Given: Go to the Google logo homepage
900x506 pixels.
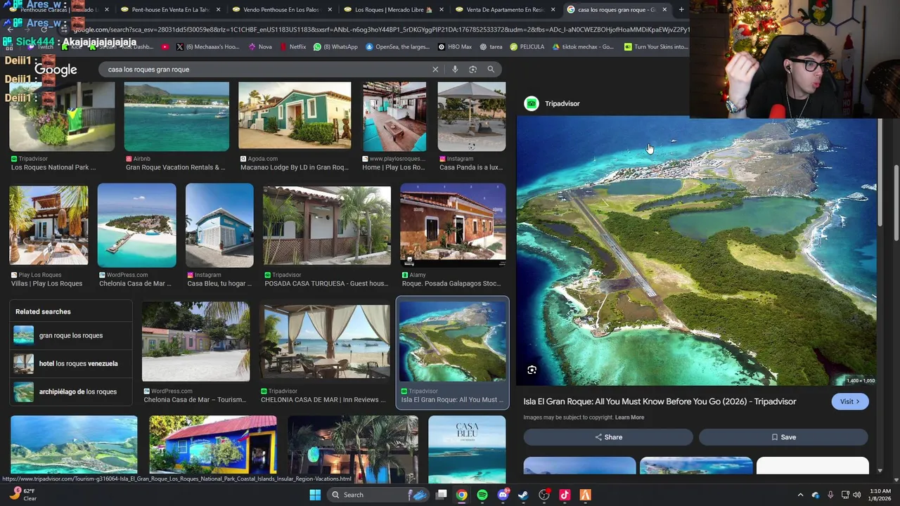Looking at the screenshot, I should [x=56, y=70].
